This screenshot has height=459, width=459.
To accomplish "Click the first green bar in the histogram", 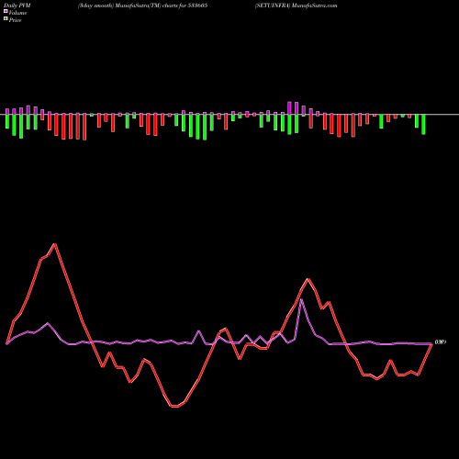I will 7,121.
